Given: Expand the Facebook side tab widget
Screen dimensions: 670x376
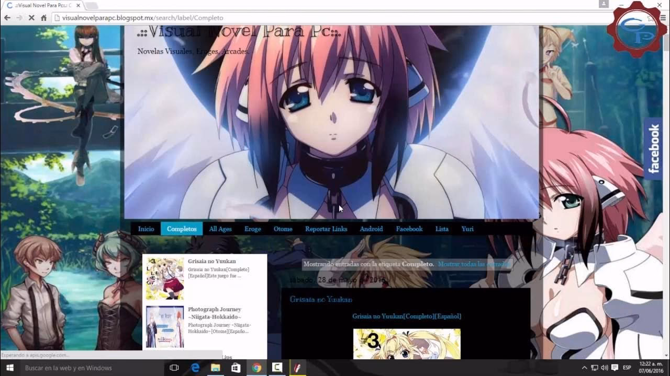Looking at the screenshot, I should click(654, 149).
